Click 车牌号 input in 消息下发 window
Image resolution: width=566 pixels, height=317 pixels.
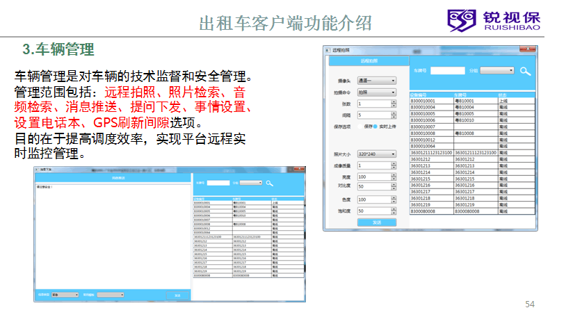pos(218,183)
